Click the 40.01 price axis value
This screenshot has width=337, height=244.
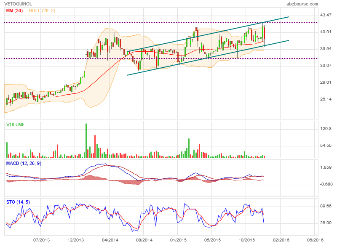click(x=326, y=32)
